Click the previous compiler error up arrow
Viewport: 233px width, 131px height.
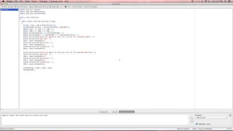[192, 118]
